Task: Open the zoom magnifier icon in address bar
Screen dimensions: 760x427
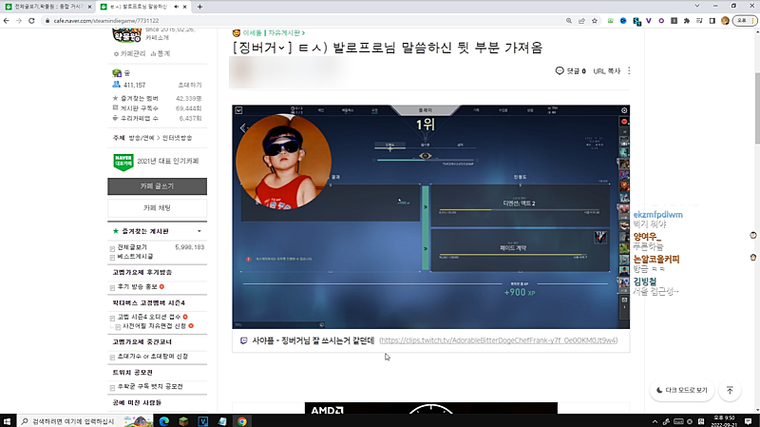Action: point(569,21)
